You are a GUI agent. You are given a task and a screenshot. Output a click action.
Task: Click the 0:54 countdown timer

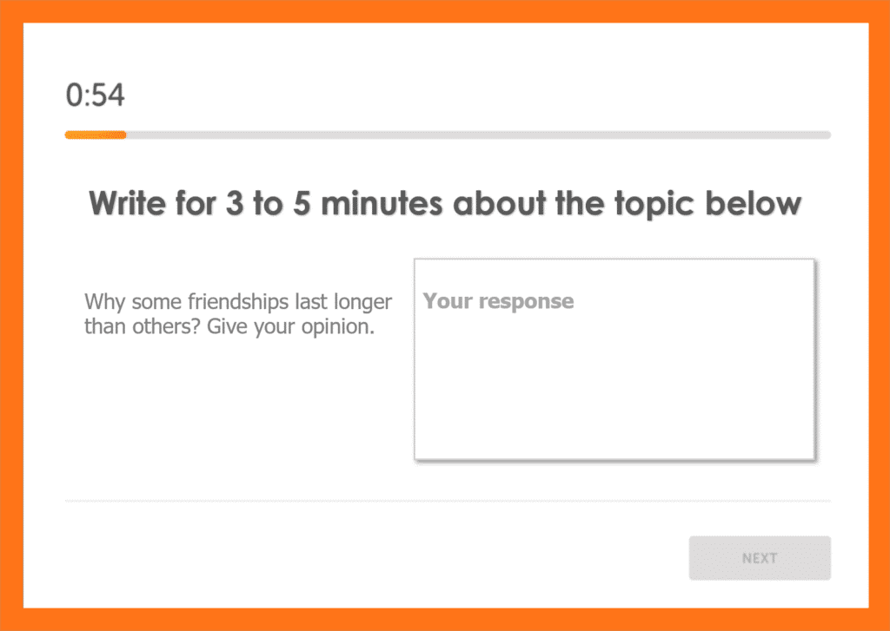(x=96, y=95)
